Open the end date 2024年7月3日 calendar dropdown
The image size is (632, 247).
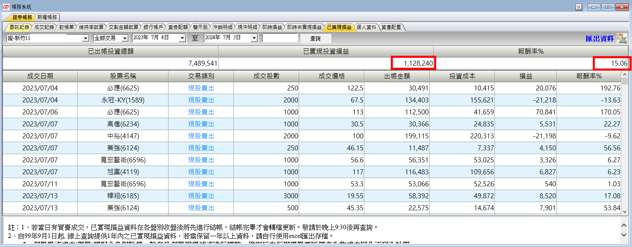point(254,38)
